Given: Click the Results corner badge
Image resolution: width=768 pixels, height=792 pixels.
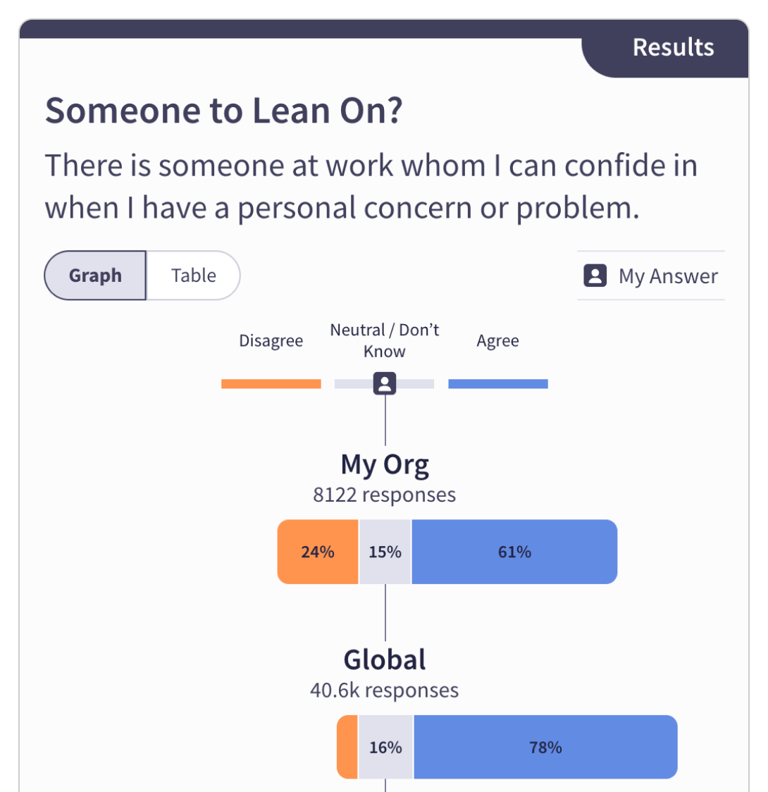Looking at the screenshot, I should pyautogui.click(x=672, y=47).
